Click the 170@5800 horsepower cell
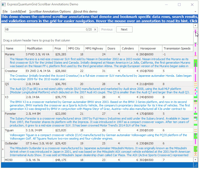 (x=151, y=114)
